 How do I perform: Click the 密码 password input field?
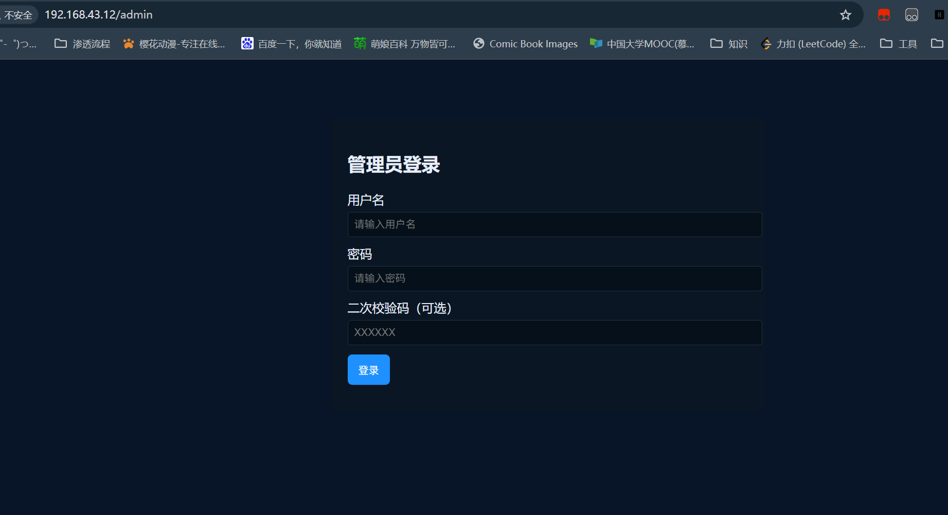555,278
